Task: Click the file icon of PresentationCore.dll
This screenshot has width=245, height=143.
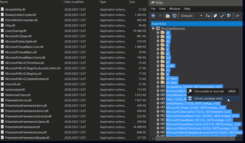Action: [2, 100]
